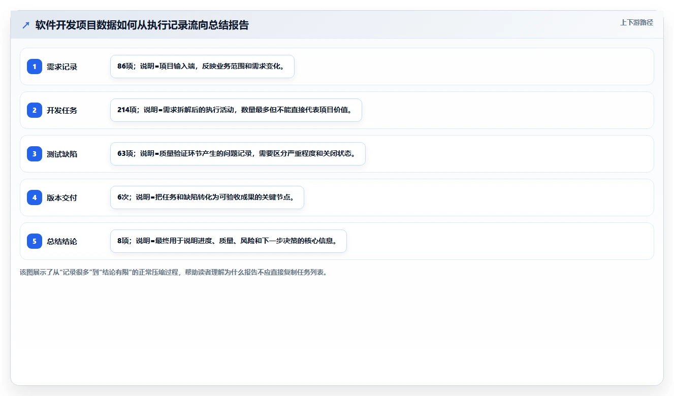Open the 8项 description box
The width and height of the screenshot is (674, 396).
click(x=229, y=241)
